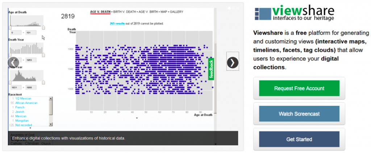
Task: Open the green feedback tab
Action: pyautogui.click(x=212, y=69)
